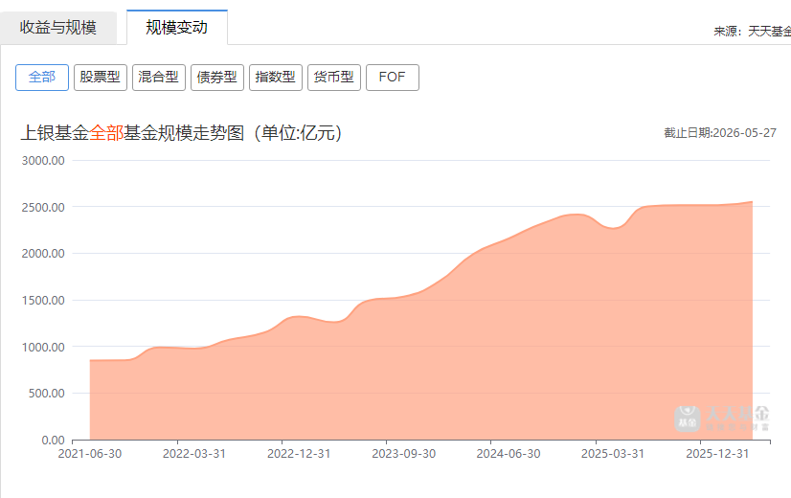Click the 0.00 y-axis label

(x=53, y=441)
